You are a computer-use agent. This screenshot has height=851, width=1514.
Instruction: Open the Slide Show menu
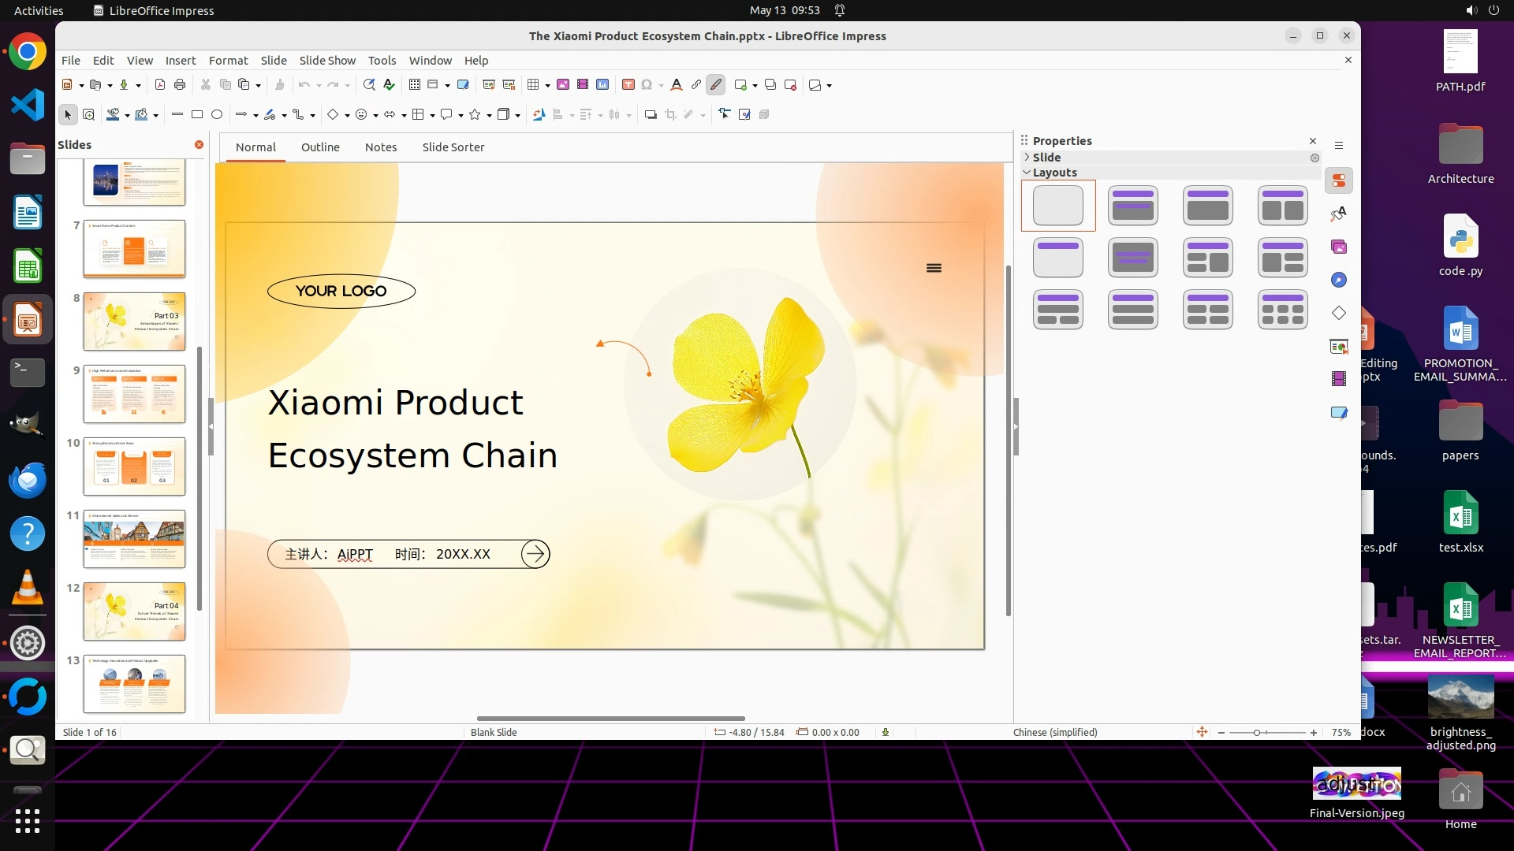click(326, 61)
